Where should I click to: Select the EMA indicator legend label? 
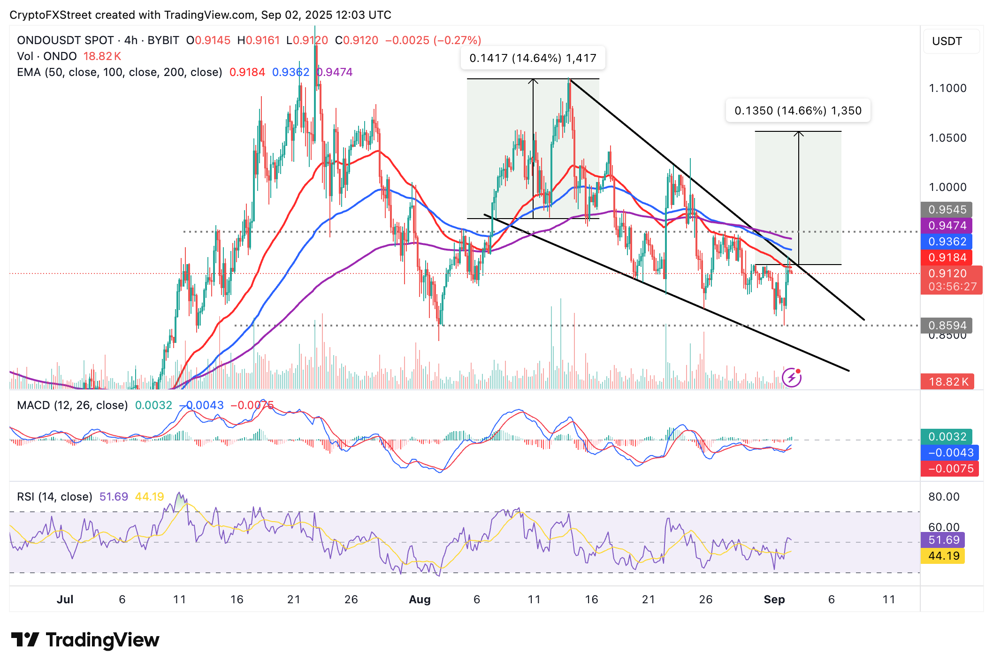(x=119, y=72)
